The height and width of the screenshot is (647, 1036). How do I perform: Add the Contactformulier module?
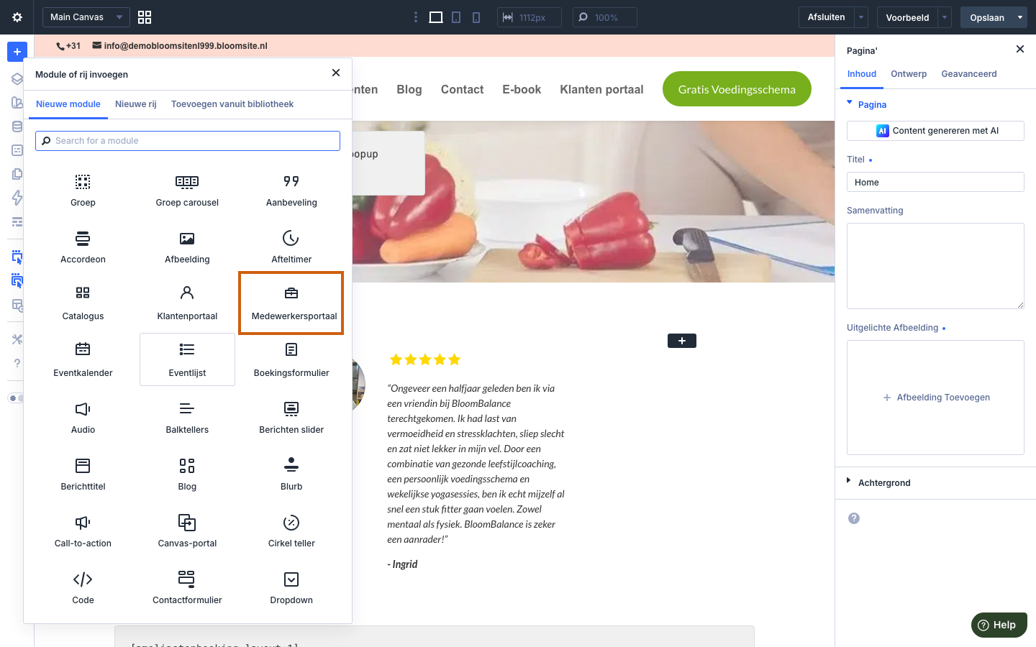[x=187, y=587]
